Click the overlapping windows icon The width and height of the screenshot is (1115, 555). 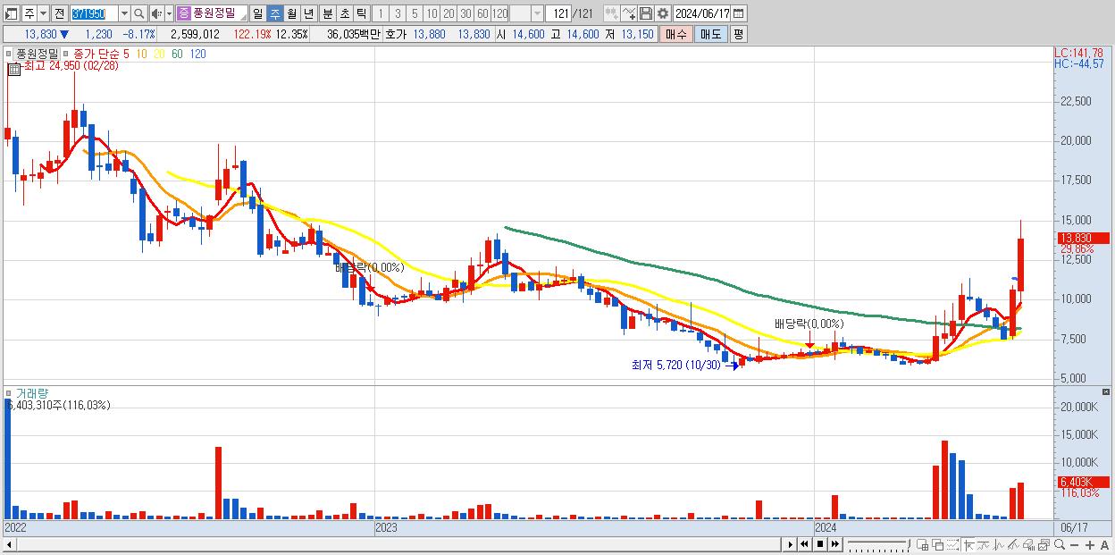point(938,544)
